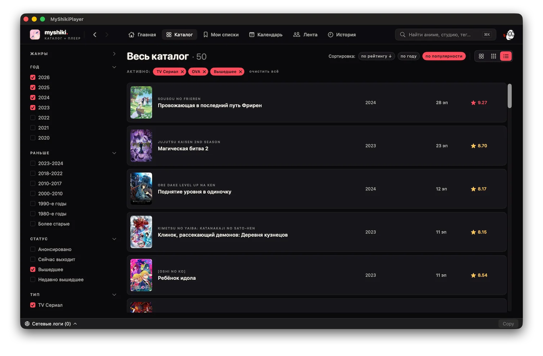
Task: Check the 2023-2024 period filter
Action: [x=33, y=163]
